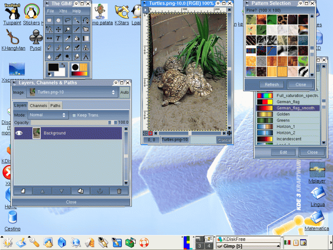Open the Turtles.png window menu triangle
This screenshot has width=333, height=250.
point(218,3)
